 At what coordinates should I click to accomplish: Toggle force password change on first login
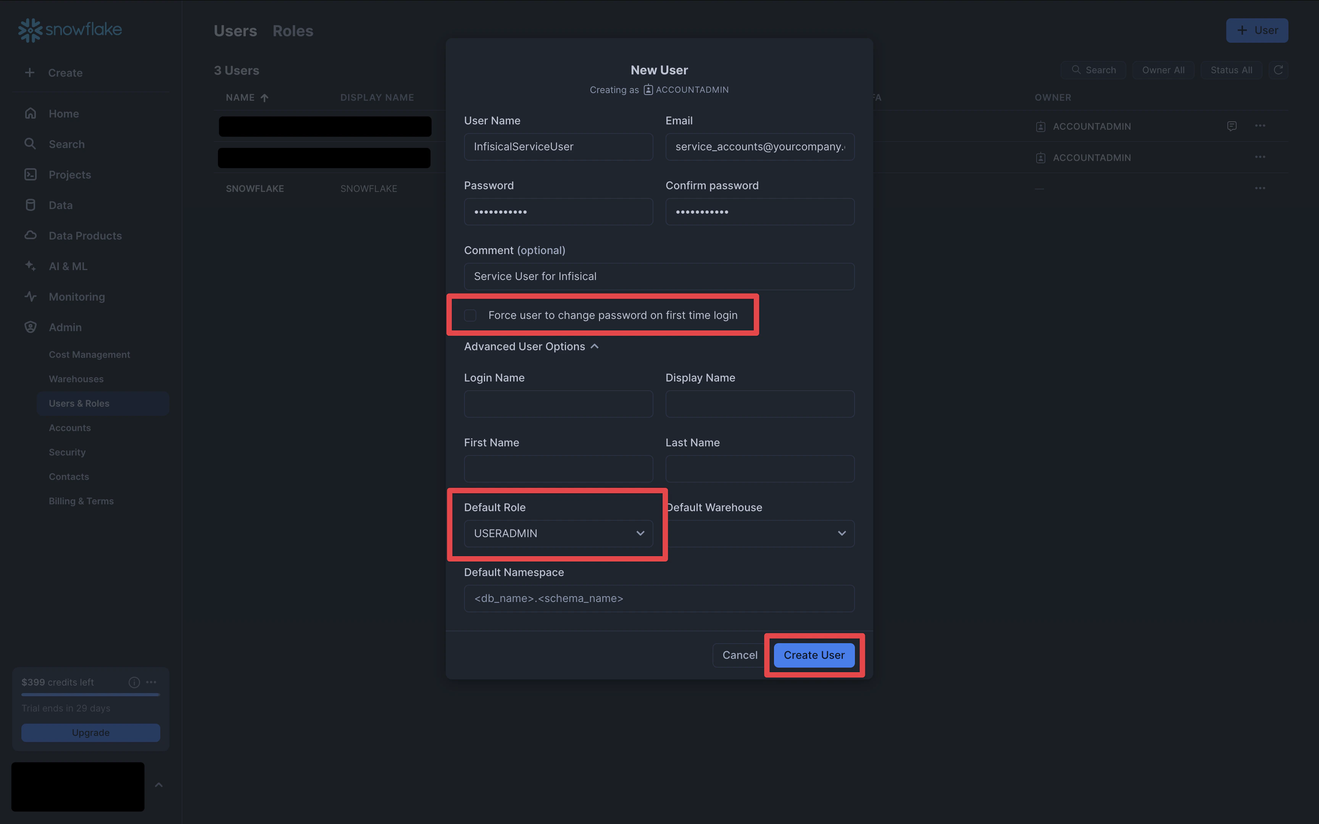point(470,315)
